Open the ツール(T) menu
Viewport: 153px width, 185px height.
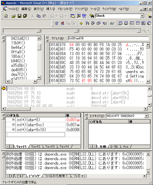pos(95,9)
